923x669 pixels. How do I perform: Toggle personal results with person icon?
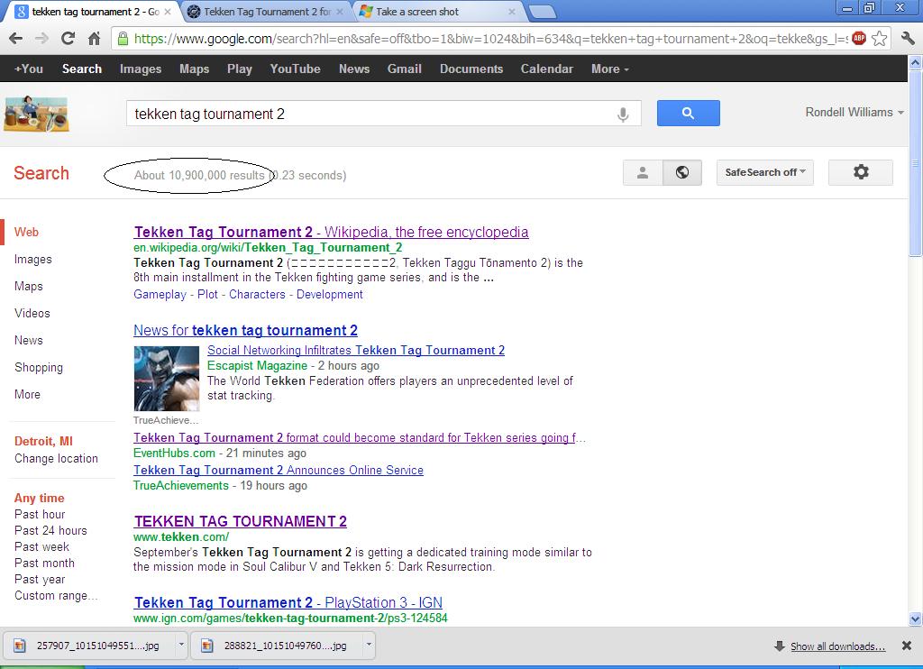pos(643,172)
